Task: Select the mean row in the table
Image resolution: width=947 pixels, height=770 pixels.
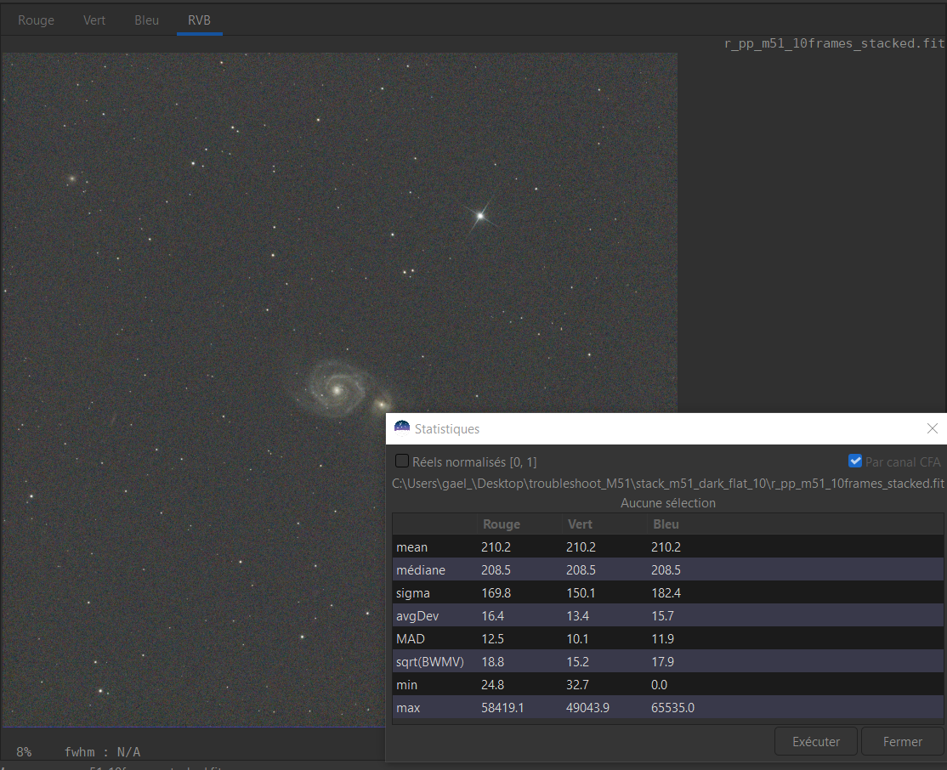Action: click(x=412, y=547)
